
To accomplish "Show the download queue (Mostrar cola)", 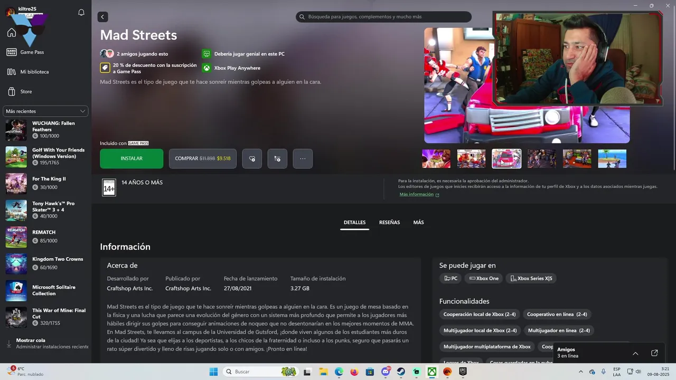I will (45, 344).
